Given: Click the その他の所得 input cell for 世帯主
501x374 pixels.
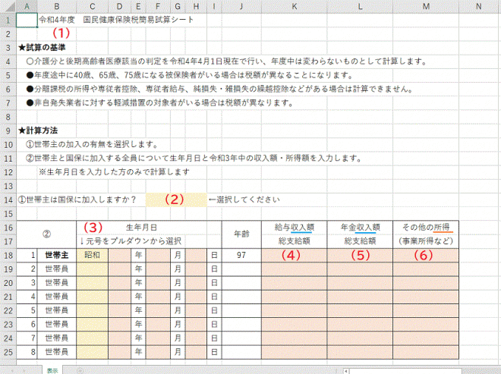Looking at the screenshot, I should click(x=425, y=256).
